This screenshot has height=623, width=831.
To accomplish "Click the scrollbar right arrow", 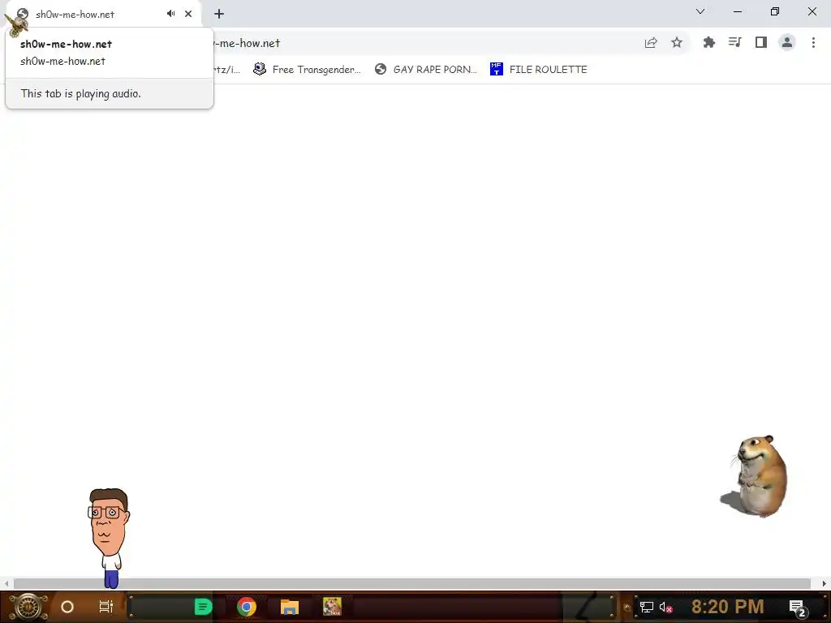I will [825, 583].
